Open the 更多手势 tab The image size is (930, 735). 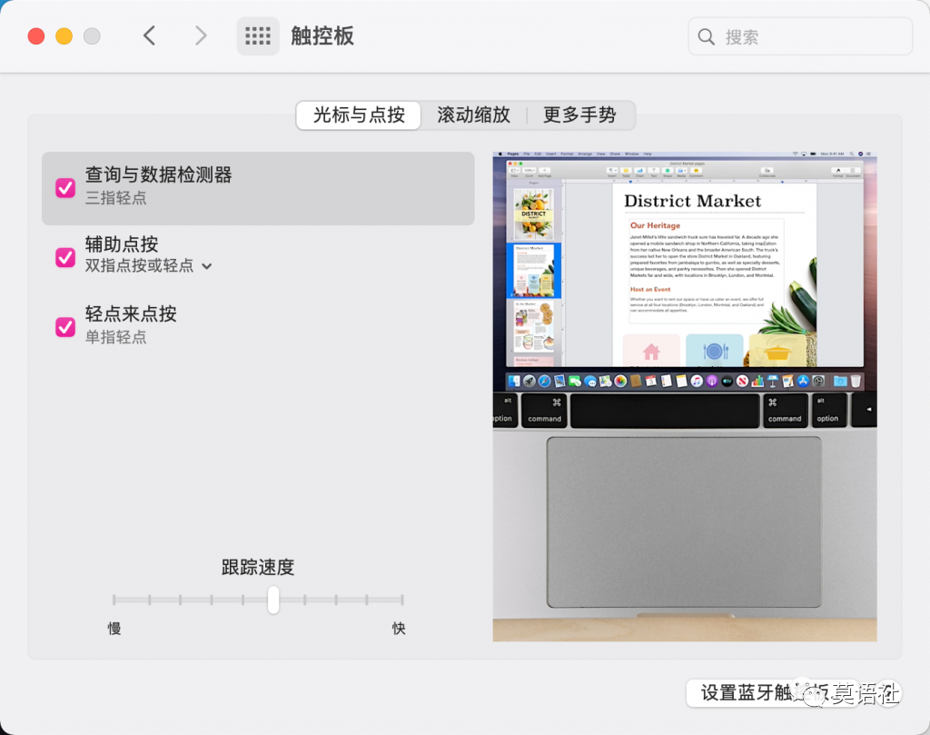click(579, 115)
